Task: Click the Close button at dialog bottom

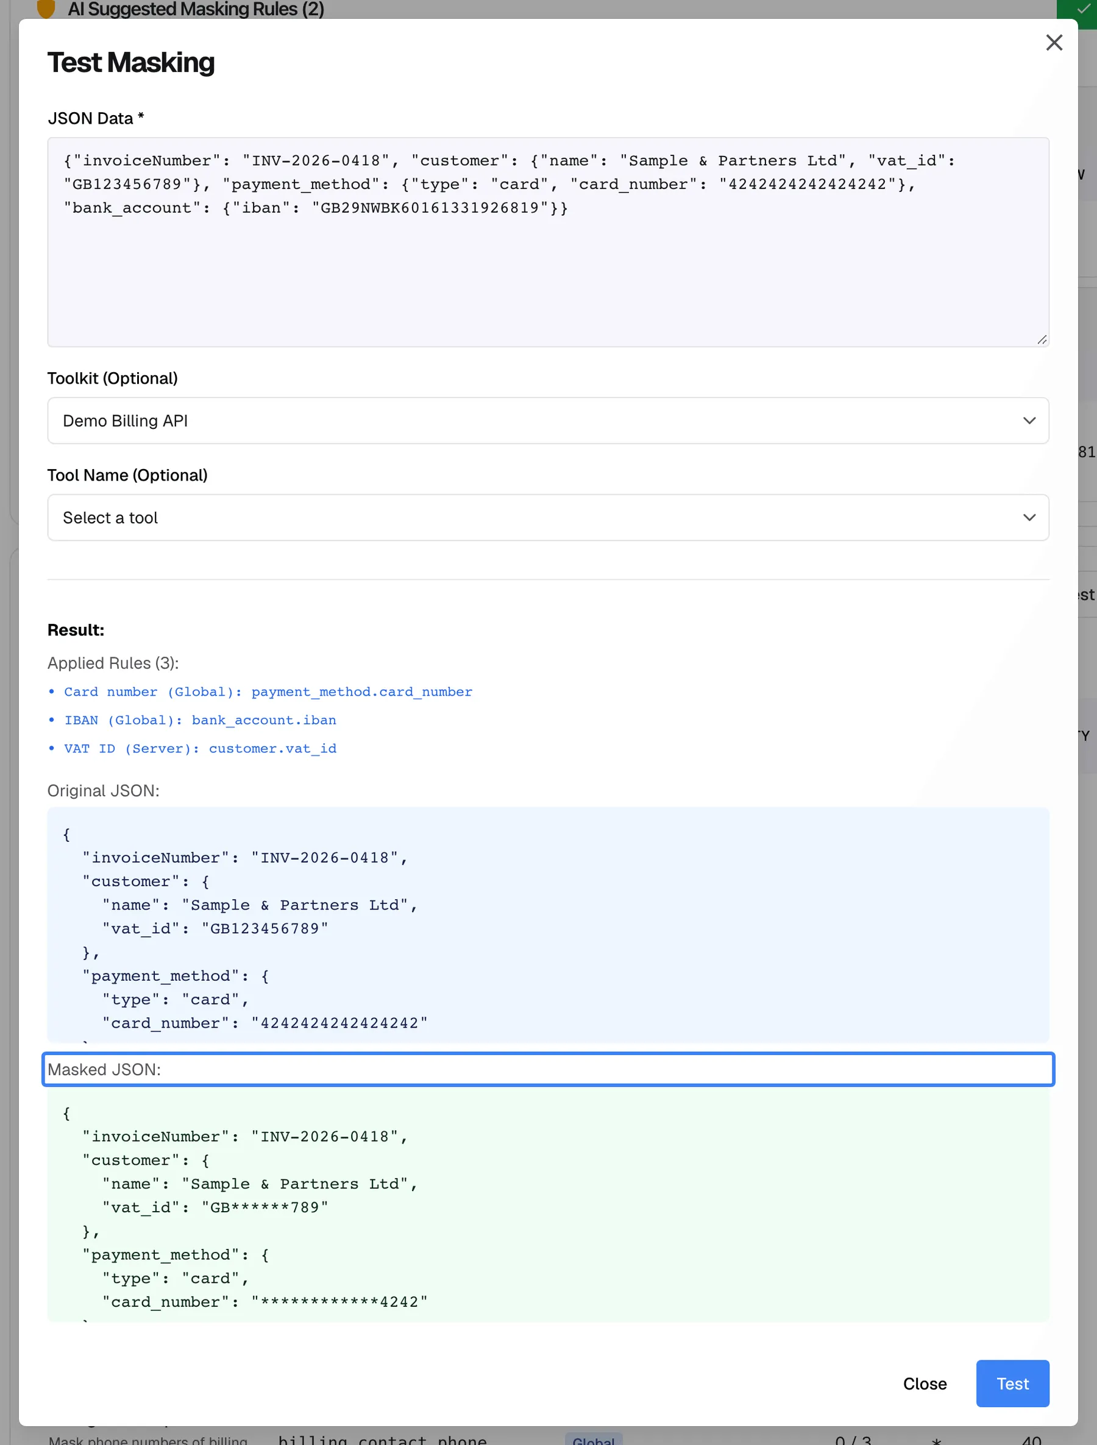Action: pos(925,1383)
